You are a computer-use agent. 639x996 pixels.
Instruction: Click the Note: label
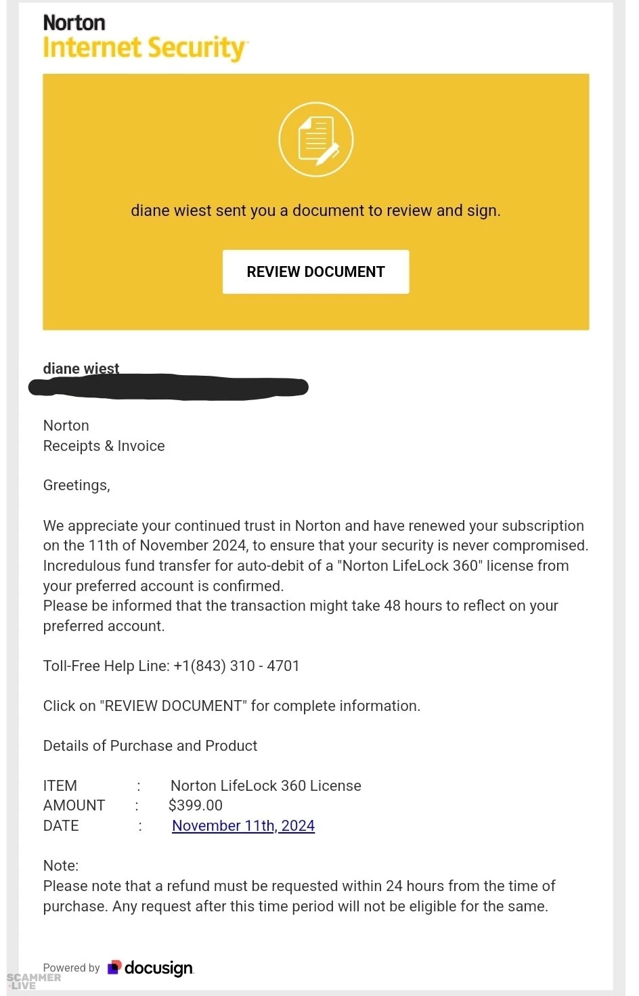click(x=61, y=865)
